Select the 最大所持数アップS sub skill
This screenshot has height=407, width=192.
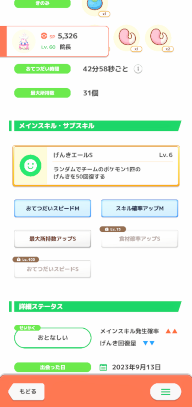(53, 239)
